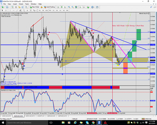
Task: Open the Strategy Tester magnifier icon
Action: [x=26, y=7]
